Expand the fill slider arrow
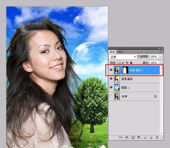This screenshot has width=170, height=148. [x=161, y=63]
